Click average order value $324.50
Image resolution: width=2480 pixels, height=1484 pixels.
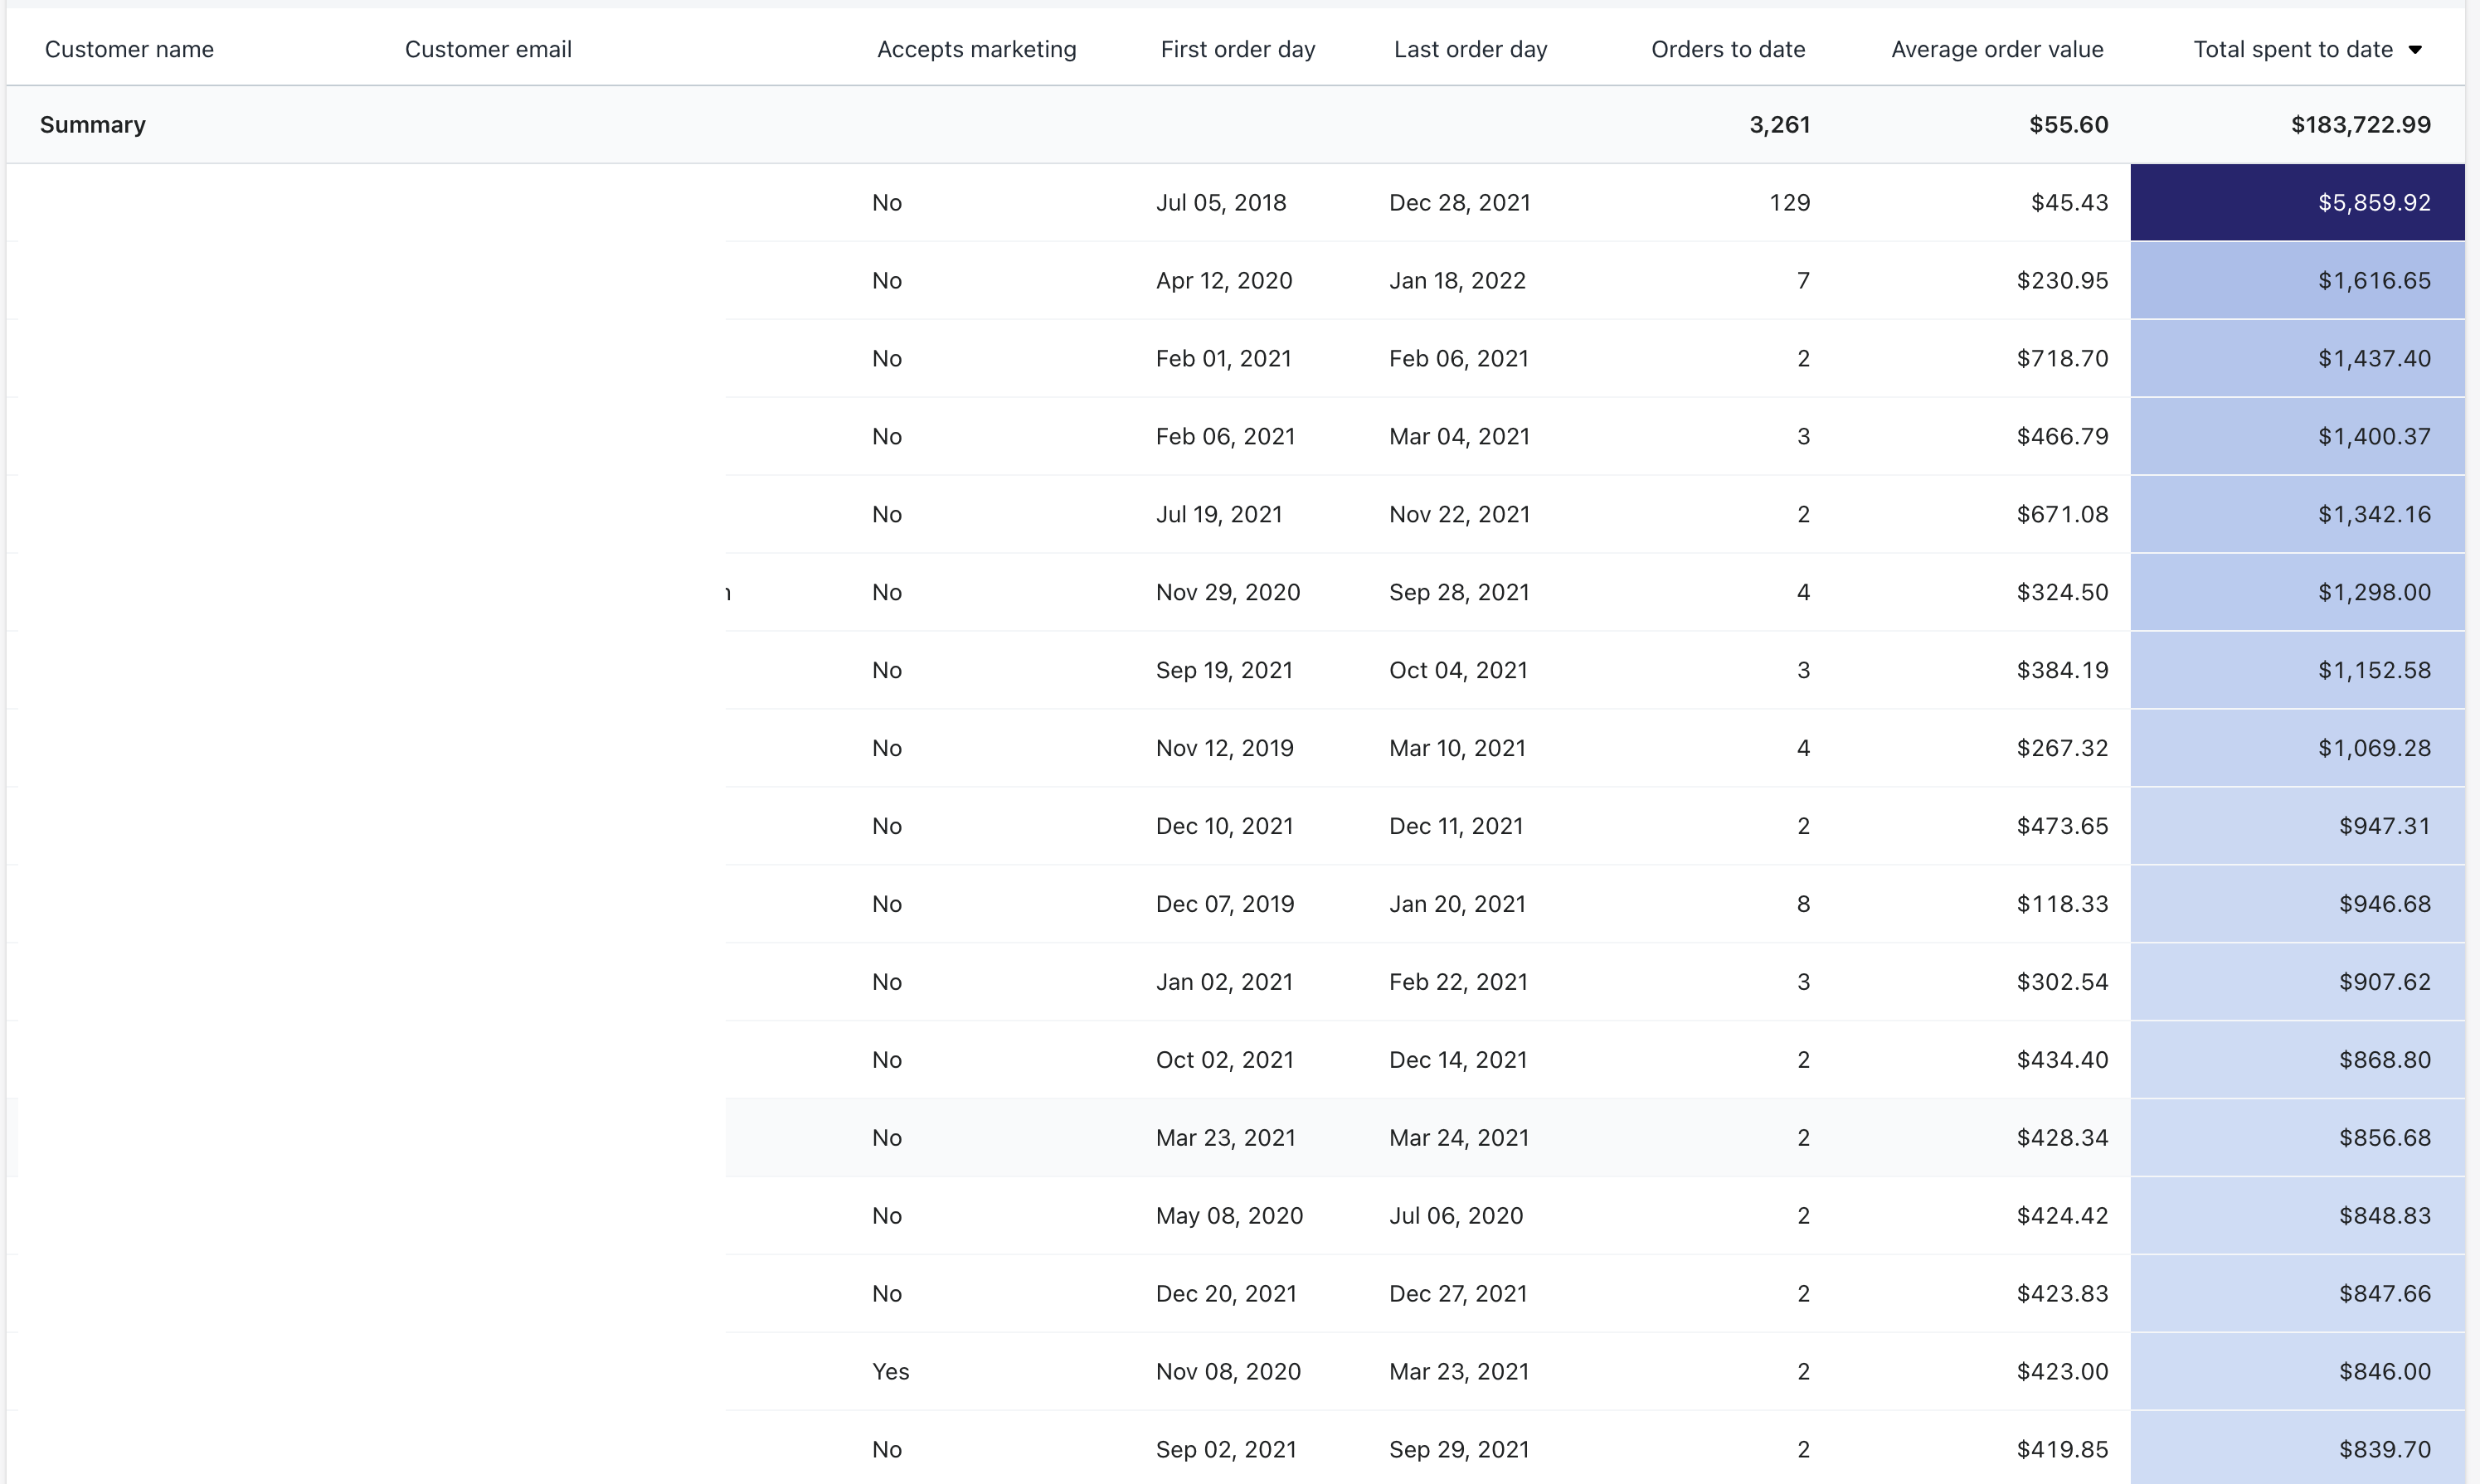(2062, 593)
